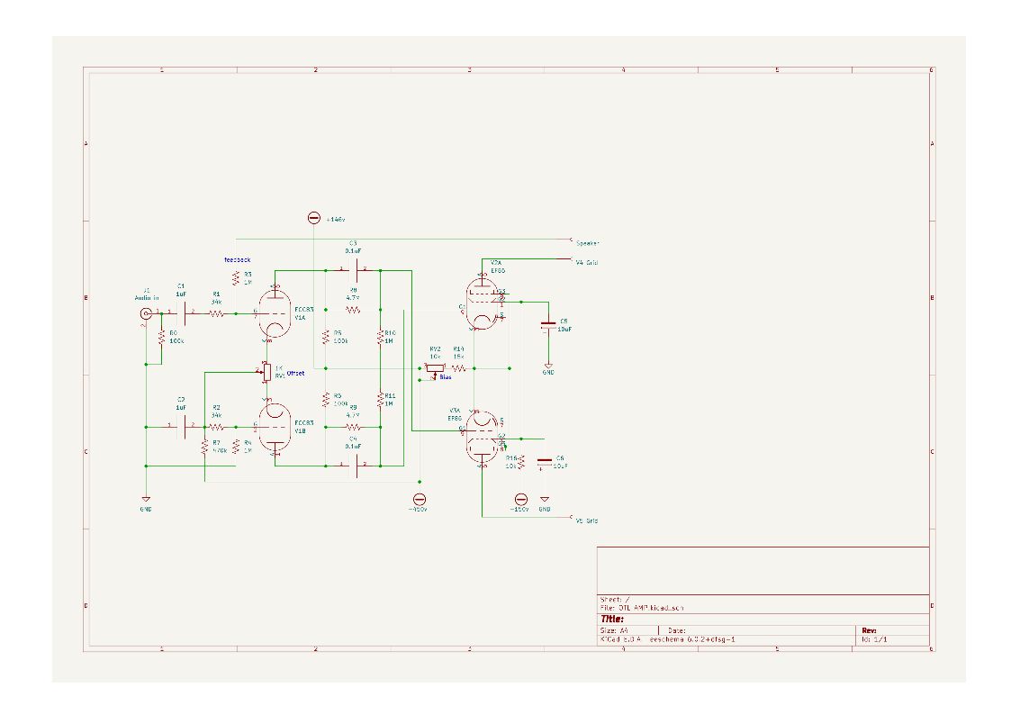This screenshot has width=1011, height=715.
Task: Select capacitor C5 10uF symbol
Action: (548, 326)
